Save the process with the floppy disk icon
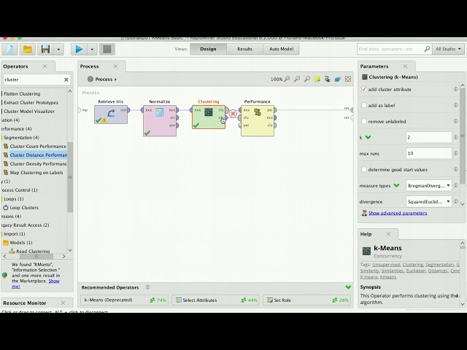 coord(45,49)
